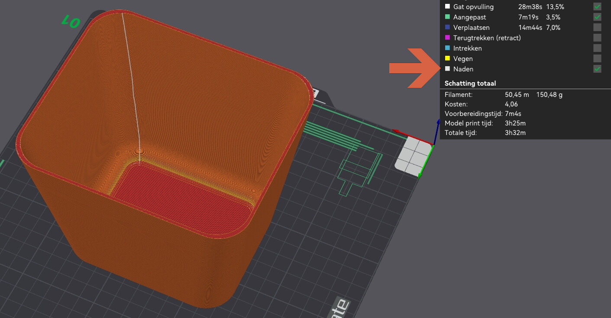Enable the Verplaatsen visibility checkbox
The width and height of the screenshot is (611, 318).
coord(597,28)
